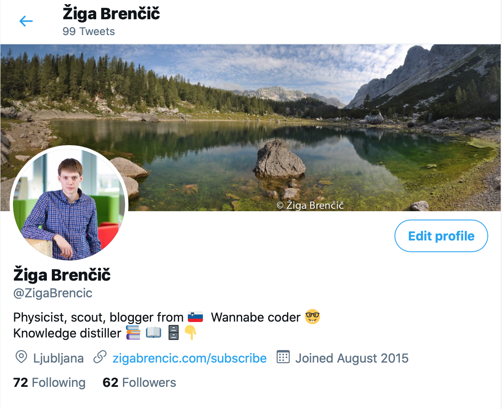Image resolution: width=502 pixels, height=409 pixels.
Task: Click the location pin icon
Action: 20,358
